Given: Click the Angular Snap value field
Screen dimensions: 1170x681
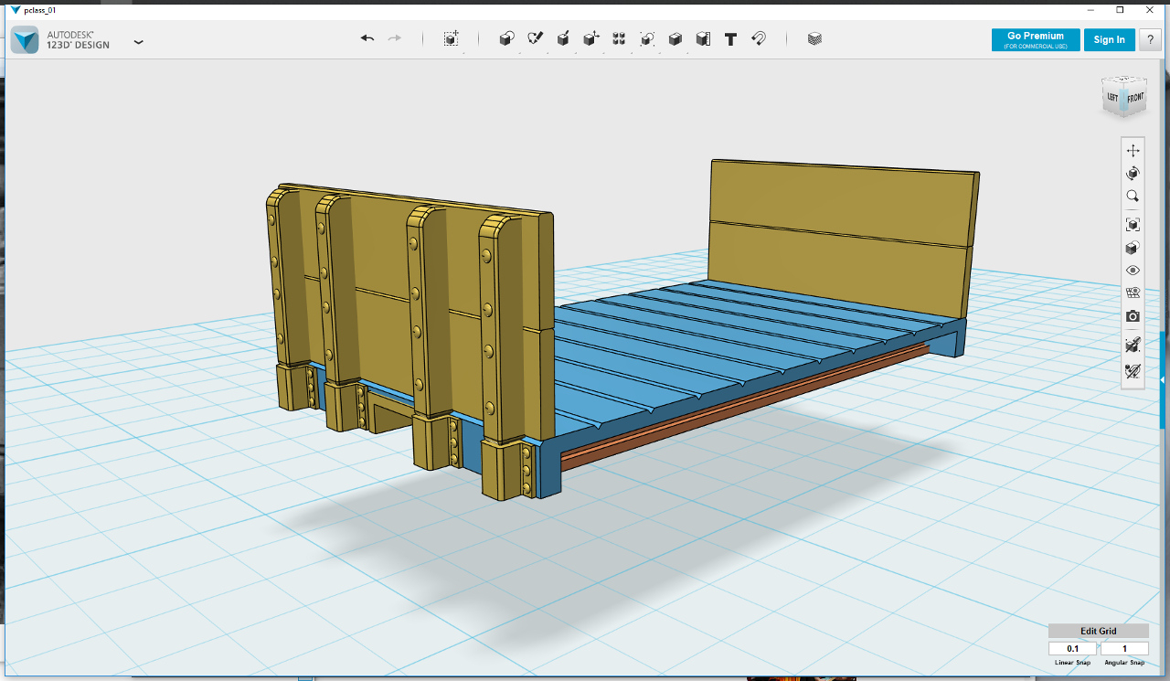Looking at the screenshot, I should tap(1124, 649).
